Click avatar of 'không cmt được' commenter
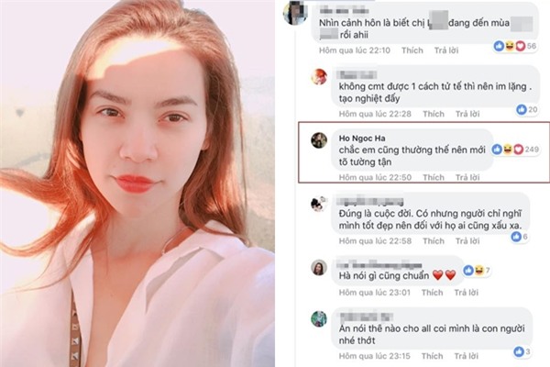This screenshot has width=550, height=367. tap(319, 77)
